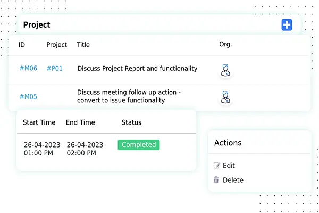Click the end time 26-04-2023 02:00 PM
Screen dimensions: 319x213
point(84,149)
